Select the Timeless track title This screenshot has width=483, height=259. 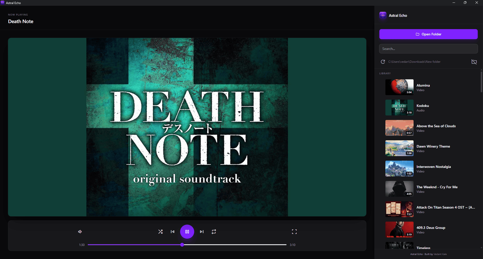pyautogui.click(x=423, y=248)
